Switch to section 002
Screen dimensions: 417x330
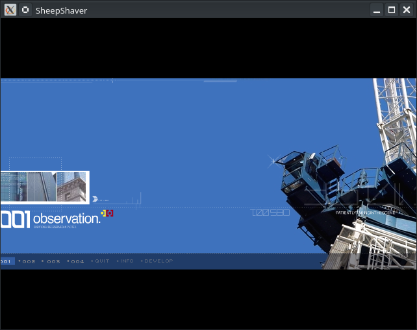point(28,261)
